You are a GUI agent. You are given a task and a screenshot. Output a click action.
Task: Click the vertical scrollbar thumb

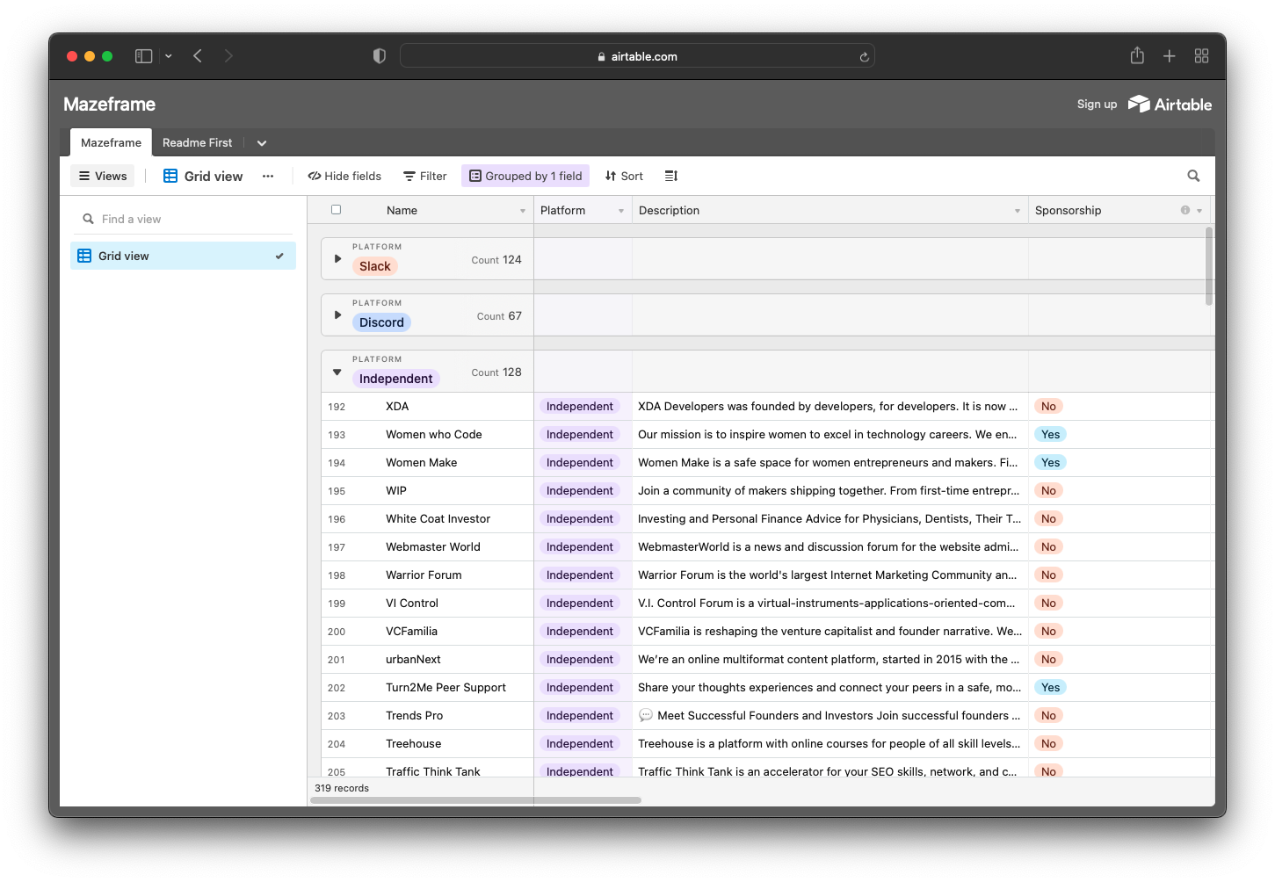[x=1209, y=266]
